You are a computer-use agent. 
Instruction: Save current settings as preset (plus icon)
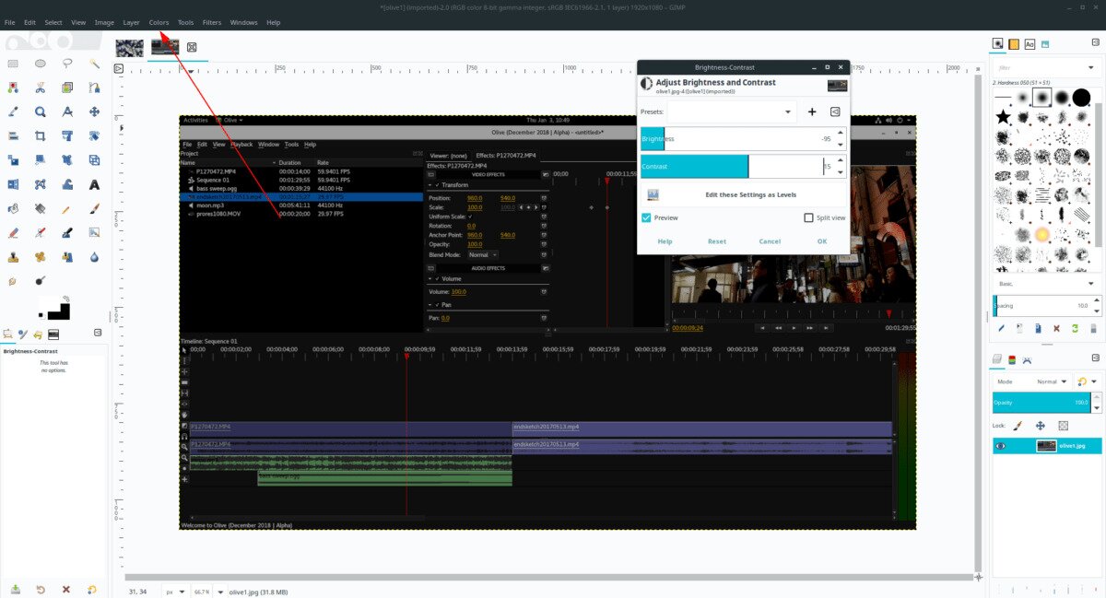(812, 111)
